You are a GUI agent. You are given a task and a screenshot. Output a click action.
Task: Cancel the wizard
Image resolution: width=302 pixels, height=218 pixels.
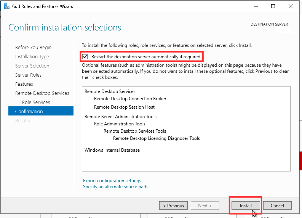277,206
